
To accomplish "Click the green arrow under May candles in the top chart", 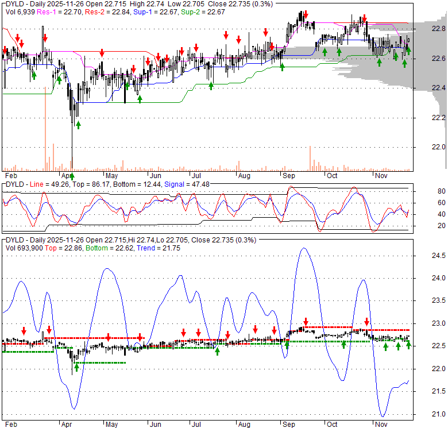I will click(x=140, y=98).
